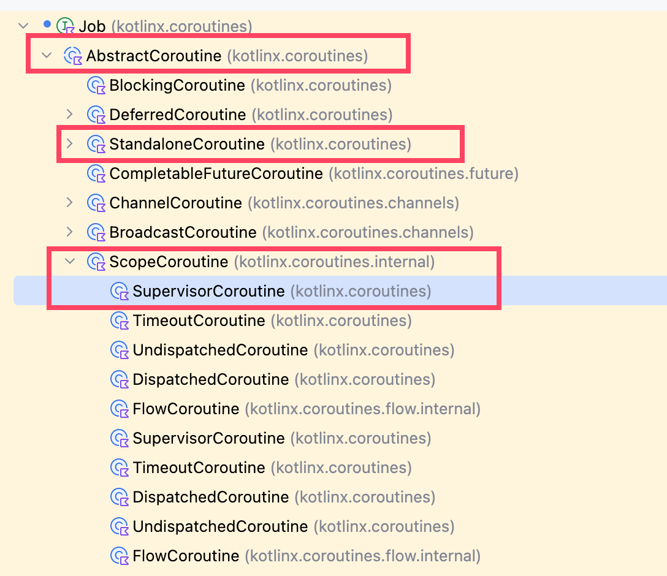
Task: Click the DeferredCoroutine class icon
Action: pyautogui.click(x=96, y=115)
